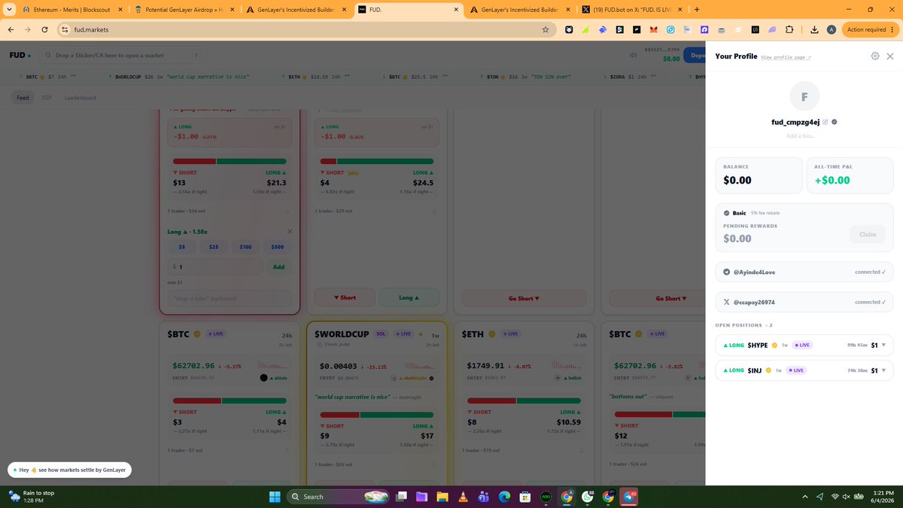
Task: Switch to FUD.bot on X browser tab
Action: tap(632, 9)
